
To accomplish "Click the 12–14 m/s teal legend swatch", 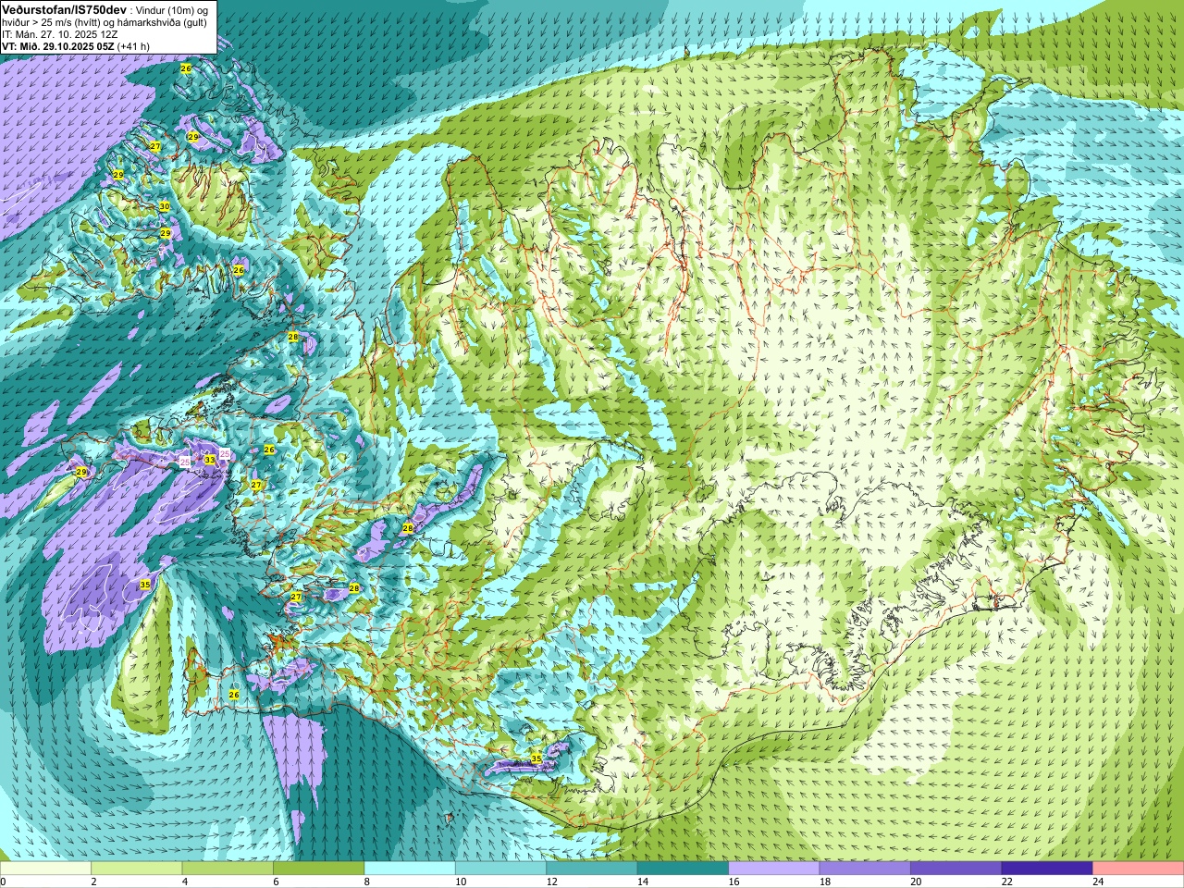I will coord(592,869).
